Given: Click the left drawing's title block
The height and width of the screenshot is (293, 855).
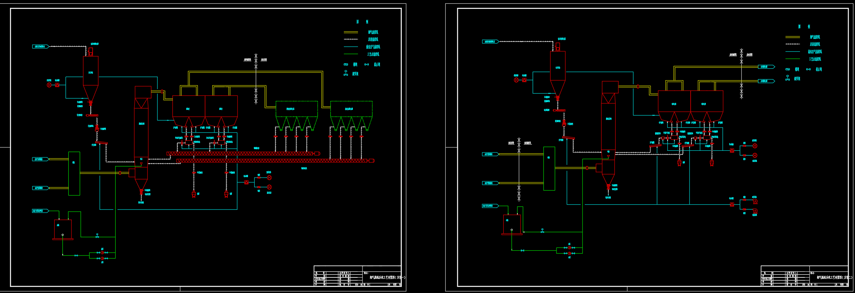Looking at the screenshot, I should 357,276.
